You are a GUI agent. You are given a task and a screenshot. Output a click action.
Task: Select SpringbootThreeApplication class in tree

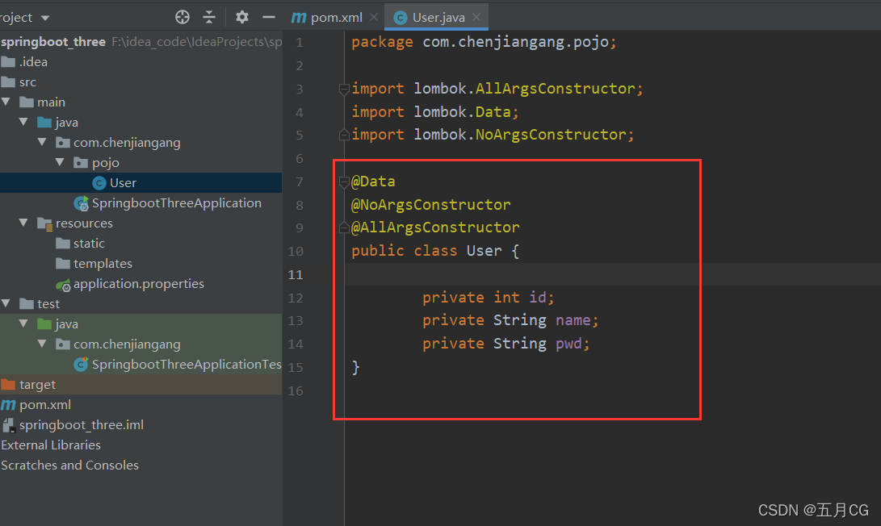(176, 203)
